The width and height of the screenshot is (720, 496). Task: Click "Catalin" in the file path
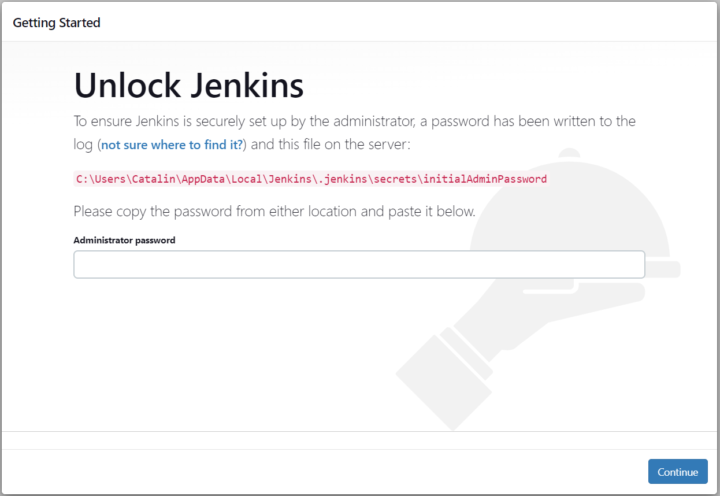(154, 179)
